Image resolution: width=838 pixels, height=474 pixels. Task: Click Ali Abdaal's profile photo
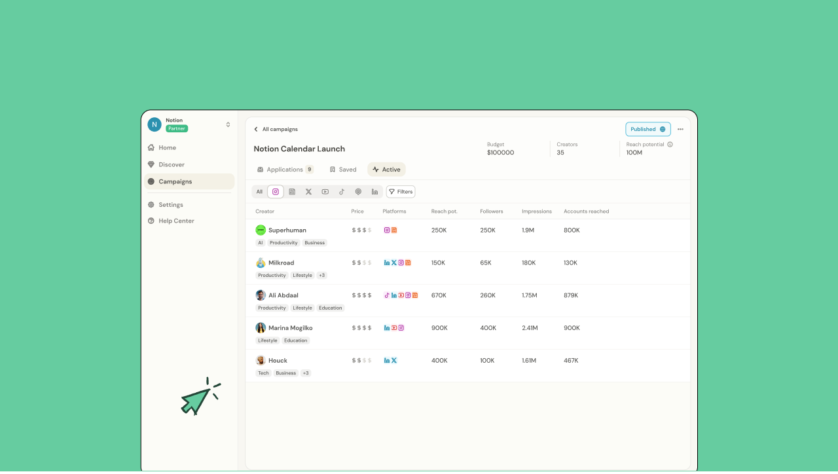[261, 295]
